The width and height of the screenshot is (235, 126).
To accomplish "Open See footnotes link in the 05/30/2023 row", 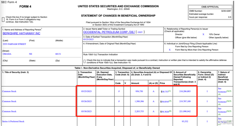I will (x=222, y=110).
